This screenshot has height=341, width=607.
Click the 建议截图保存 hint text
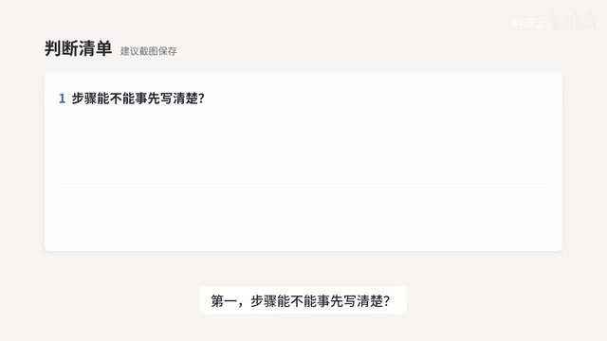149,51
